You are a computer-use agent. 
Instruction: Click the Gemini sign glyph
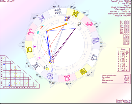pos(36,66)
